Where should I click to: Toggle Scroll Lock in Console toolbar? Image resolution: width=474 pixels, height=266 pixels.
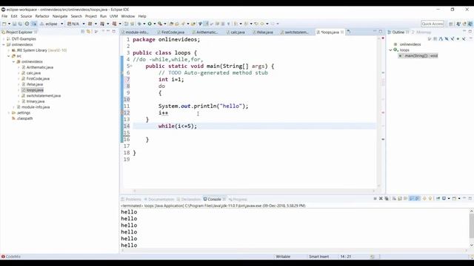(400, 199)
